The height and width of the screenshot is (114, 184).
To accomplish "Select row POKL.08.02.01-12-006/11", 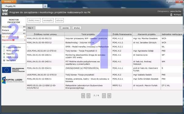I will tap(104, 80).
